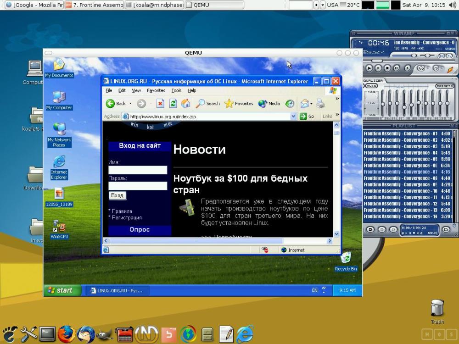Screen dimensions: 459x344
Task: Open the Help menu in Internet Explorer
Action: (x=192, y=90)
